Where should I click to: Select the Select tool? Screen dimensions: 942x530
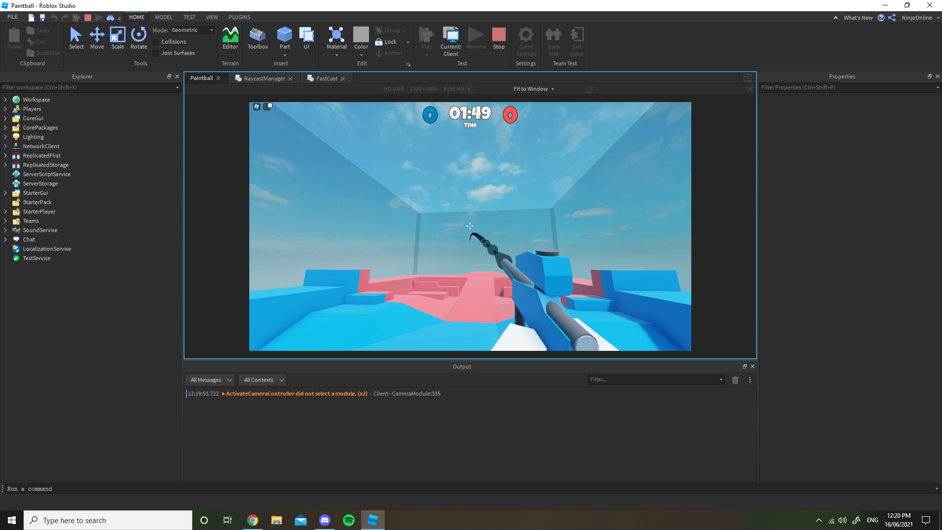click(76, 38)
